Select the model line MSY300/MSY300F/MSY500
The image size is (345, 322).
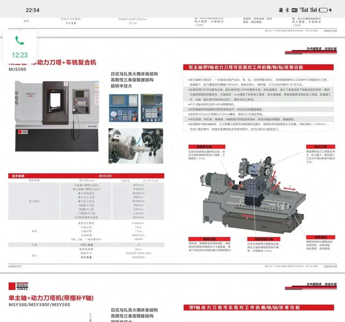39,305
